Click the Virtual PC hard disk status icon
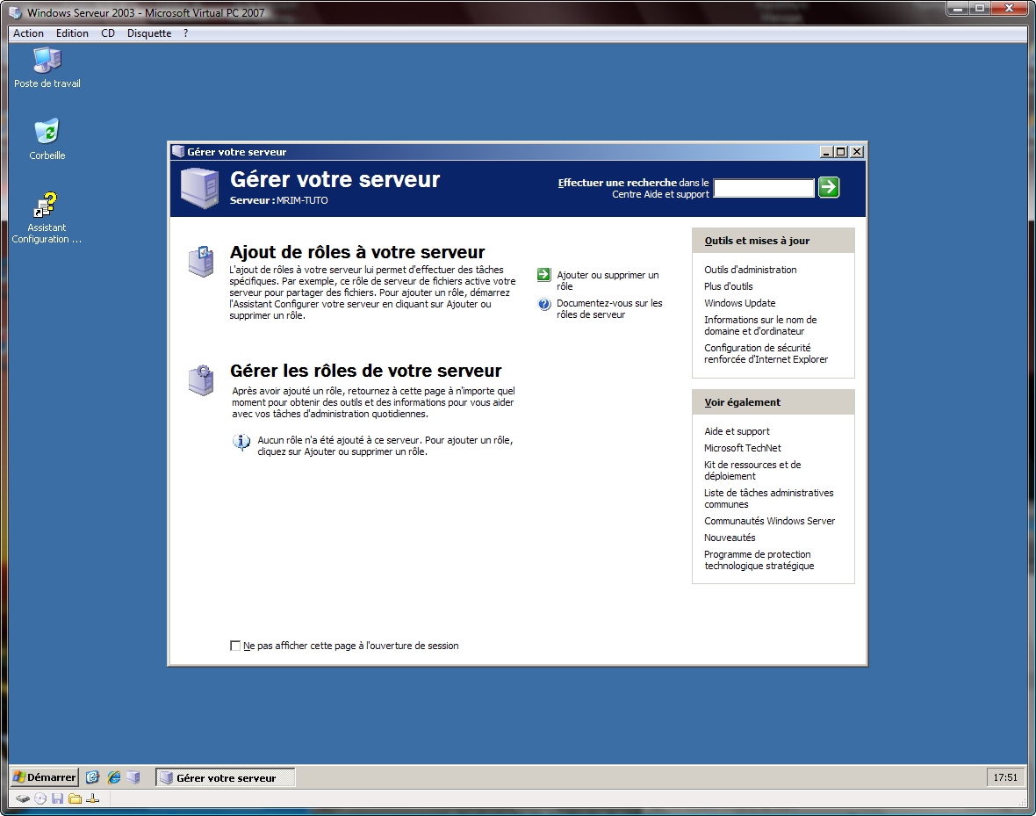Viewport: 1036px width, 816px height. pos(23,798)
